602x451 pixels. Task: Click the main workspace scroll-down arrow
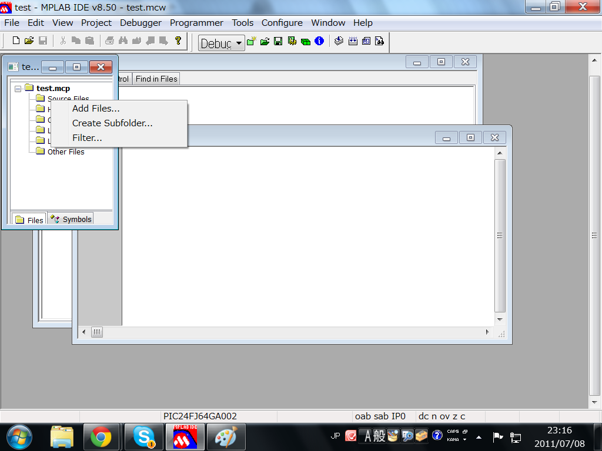pyautogui.click(x=594, y=402)
